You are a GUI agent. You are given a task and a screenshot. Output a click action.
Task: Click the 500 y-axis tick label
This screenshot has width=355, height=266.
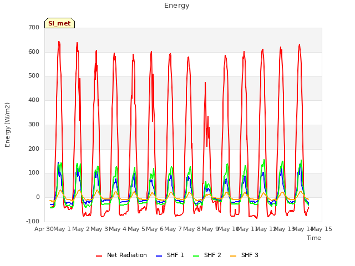(x=34, y=76)
